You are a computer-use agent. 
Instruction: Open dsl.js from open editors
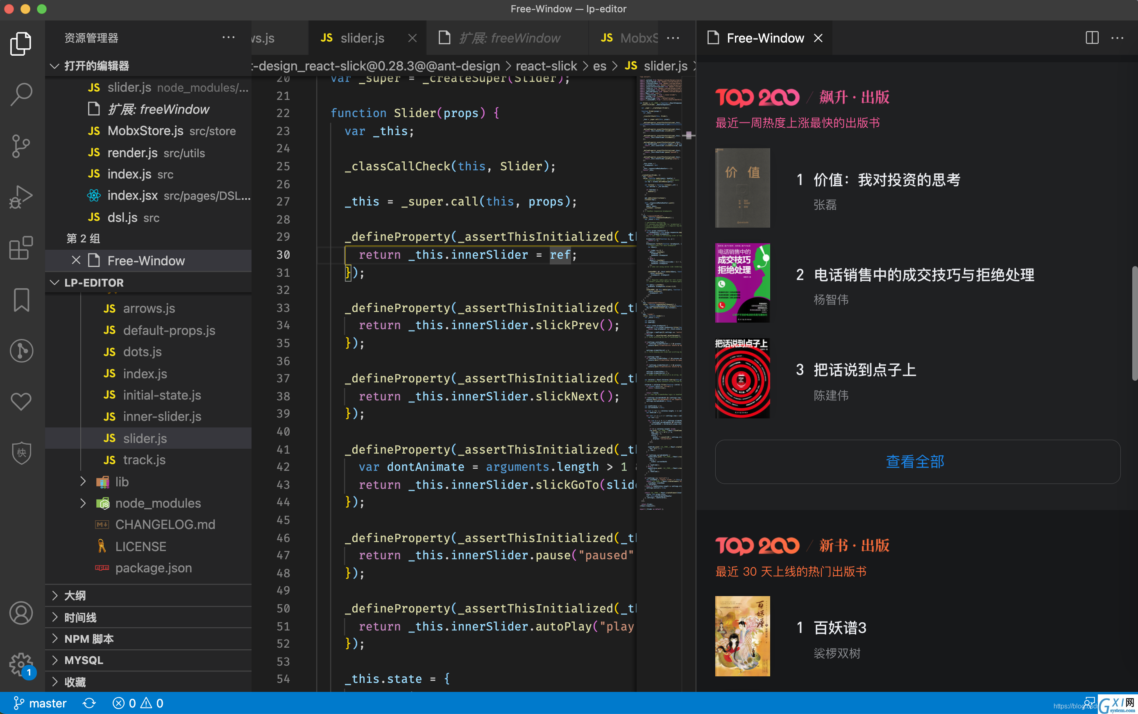[148, 217]
